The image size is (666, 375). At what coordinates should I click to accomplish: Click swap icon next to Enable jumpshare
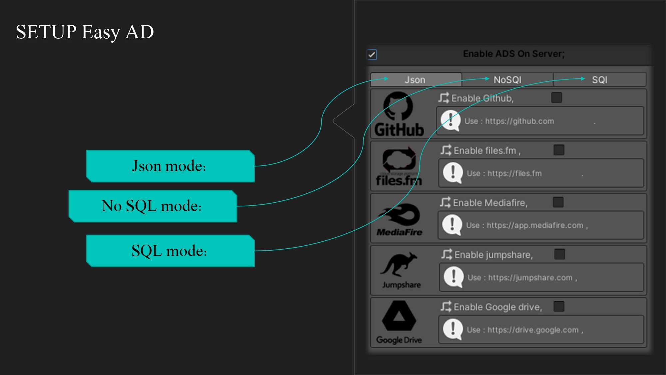point(447,254)
